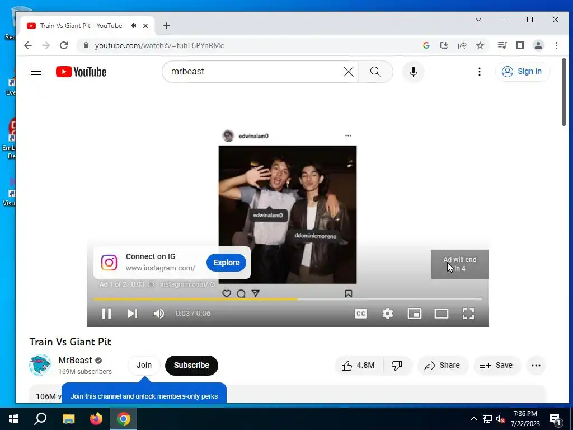Go forward in Chrome
Screen dimensions: 573x430
click(x=46, y=45)
